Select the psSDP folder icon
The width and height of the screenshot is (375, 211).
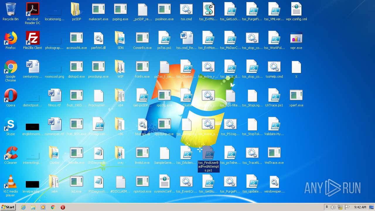[76, 12]
